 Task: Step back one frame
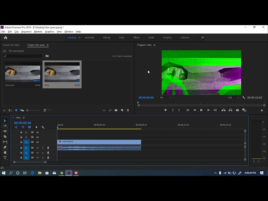click(195, 110)
